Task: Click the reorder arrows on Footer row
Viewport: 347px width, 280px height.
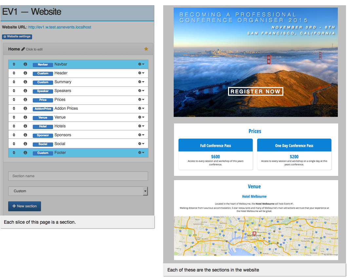Action: pyautogui.click(x=14, y=153)
